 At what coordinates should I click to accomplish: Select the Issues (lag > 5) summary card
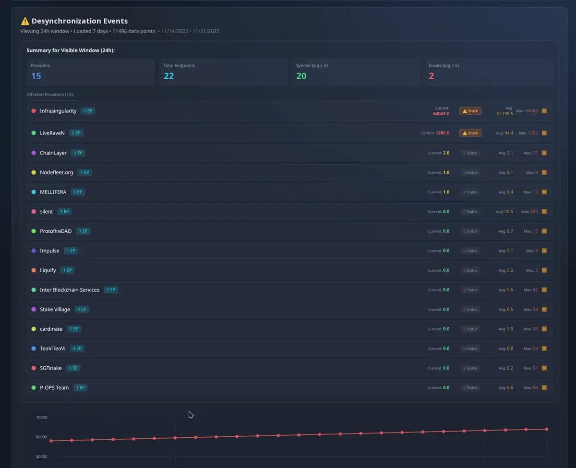coord(488,72)
